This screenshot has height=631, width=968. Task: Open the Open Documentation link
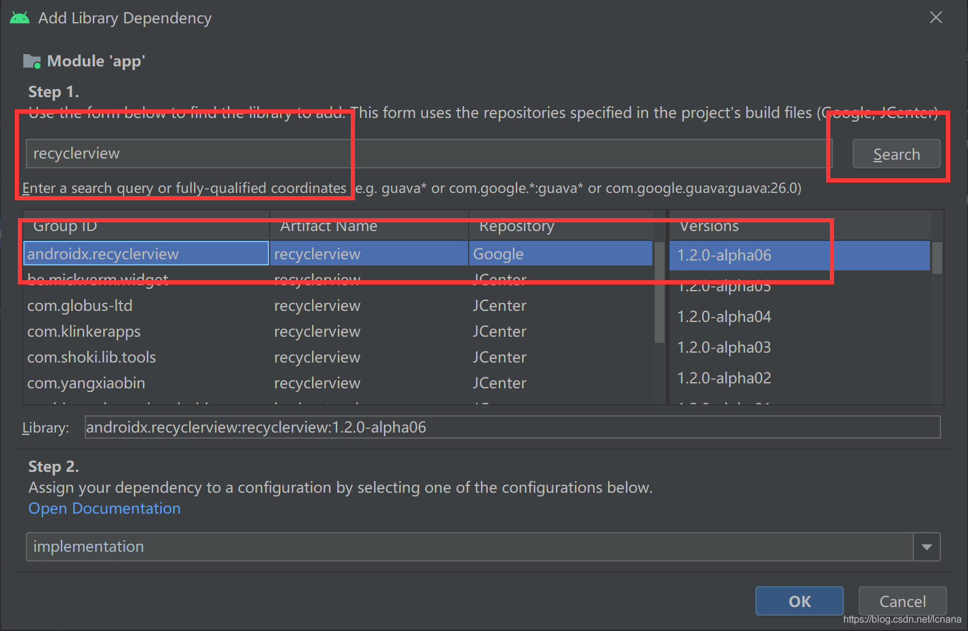point(104,508)
